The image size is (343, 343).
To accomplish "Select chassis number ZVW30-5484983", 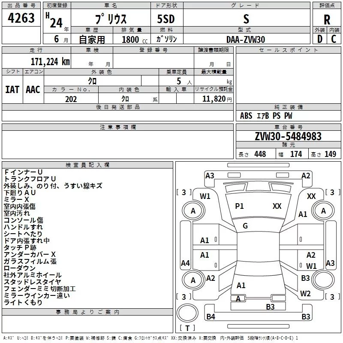I will (288, 136).
